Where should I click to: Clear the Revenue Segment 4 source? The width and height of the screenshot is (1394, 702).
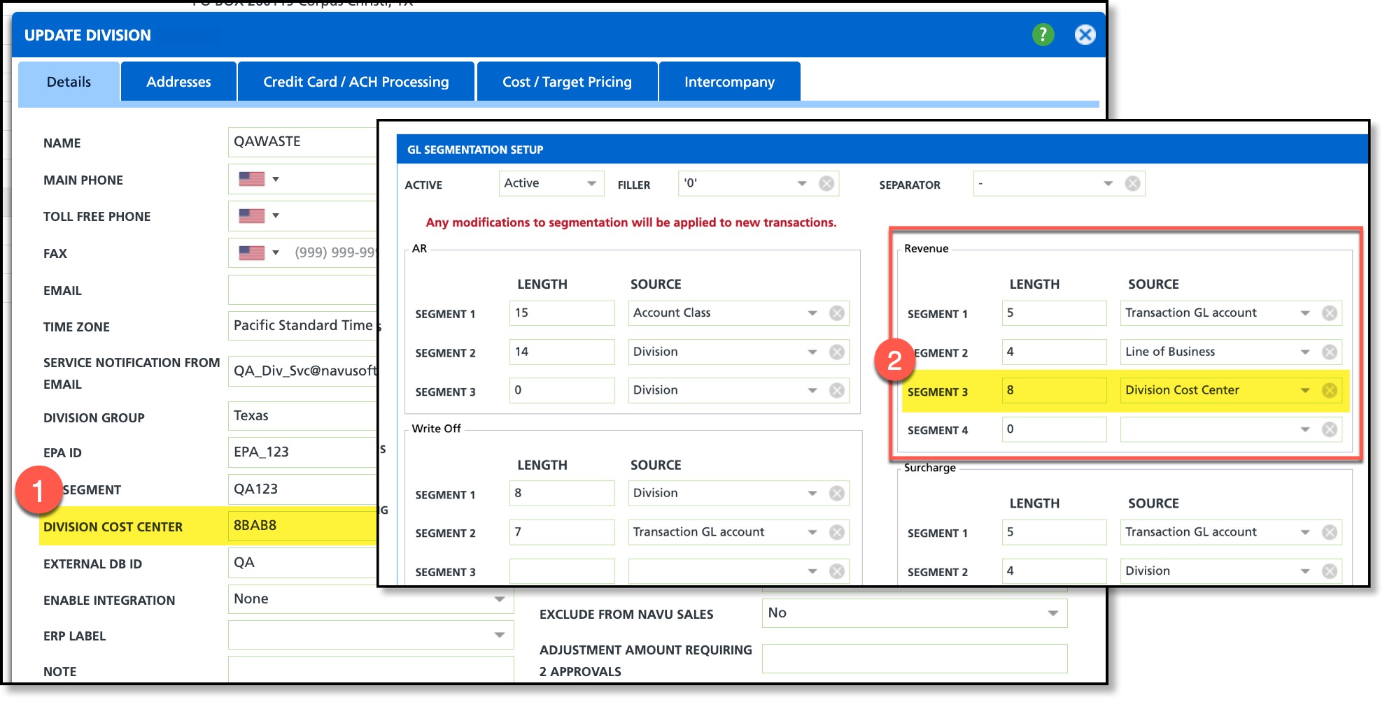1329,429
